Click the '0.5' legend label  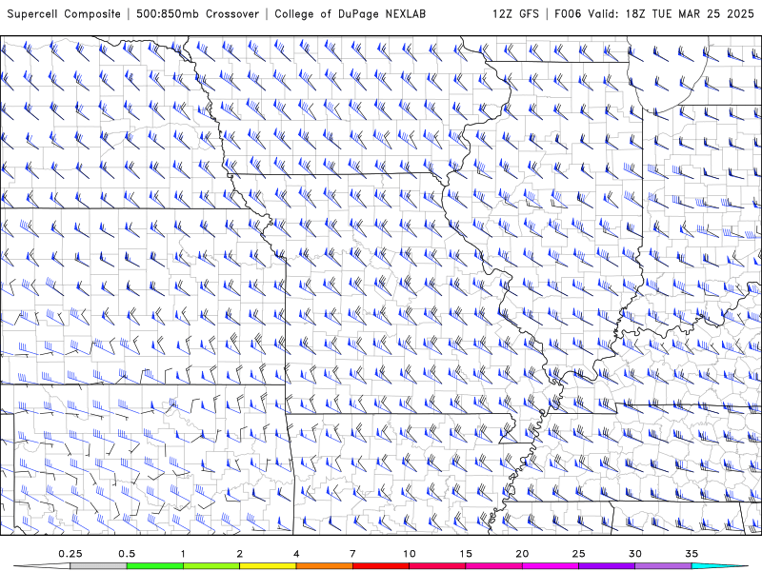[127, 554]
